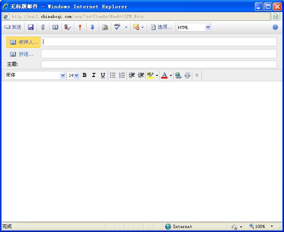Set high importance with red exclamation icon
Image resolution: width=284 pixels, height=232 pixels.
click(x=80, y=28)
